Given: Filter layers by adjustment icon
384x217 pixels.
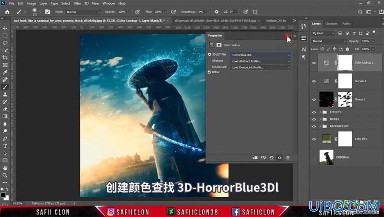Looking at the screenshot, I should coord(347,33).
